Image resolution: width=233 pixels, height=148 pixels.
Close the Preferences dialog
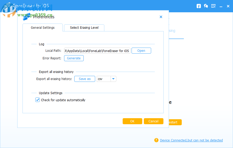point(161,17)
